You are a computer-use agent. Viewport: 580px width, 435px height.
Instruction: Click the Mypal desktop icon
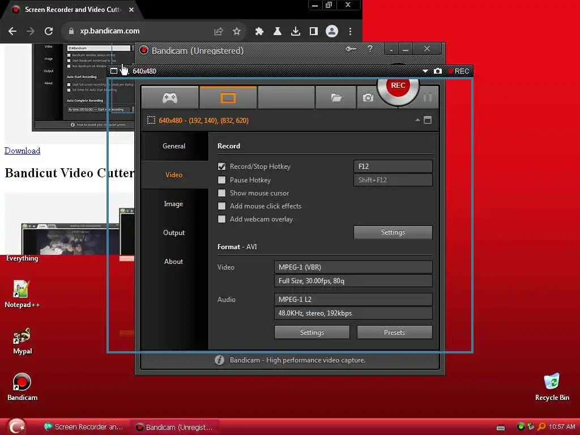pos(22,340)
